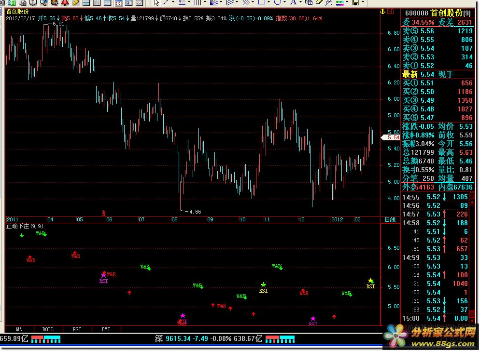Select the 买① 5.51 order row
The width and height of the screenshot is (480, 351).
click(438, 83)
